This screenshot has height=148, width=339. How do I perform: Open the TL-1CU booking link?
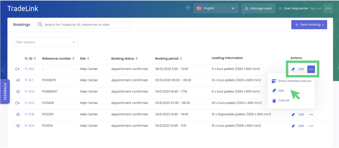coord(29,92)
